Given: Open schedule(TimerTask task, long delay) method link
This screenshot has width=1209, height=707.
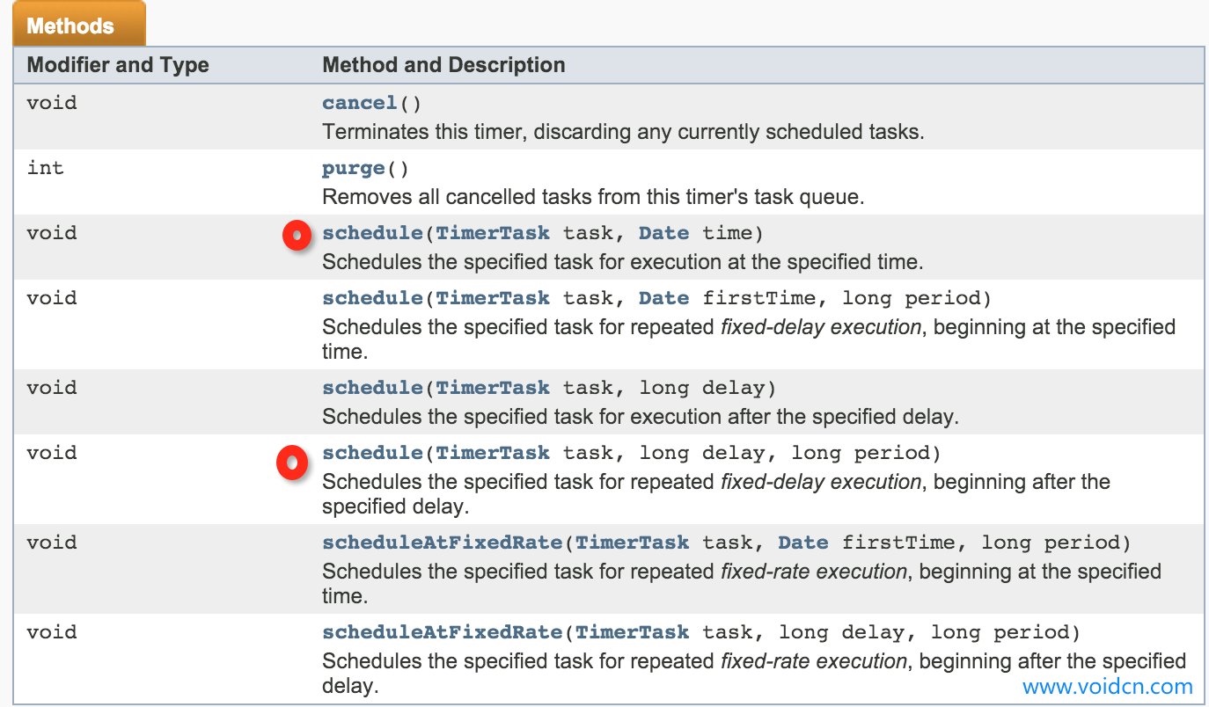Looking at the screenshot, I should pos(373,388).
